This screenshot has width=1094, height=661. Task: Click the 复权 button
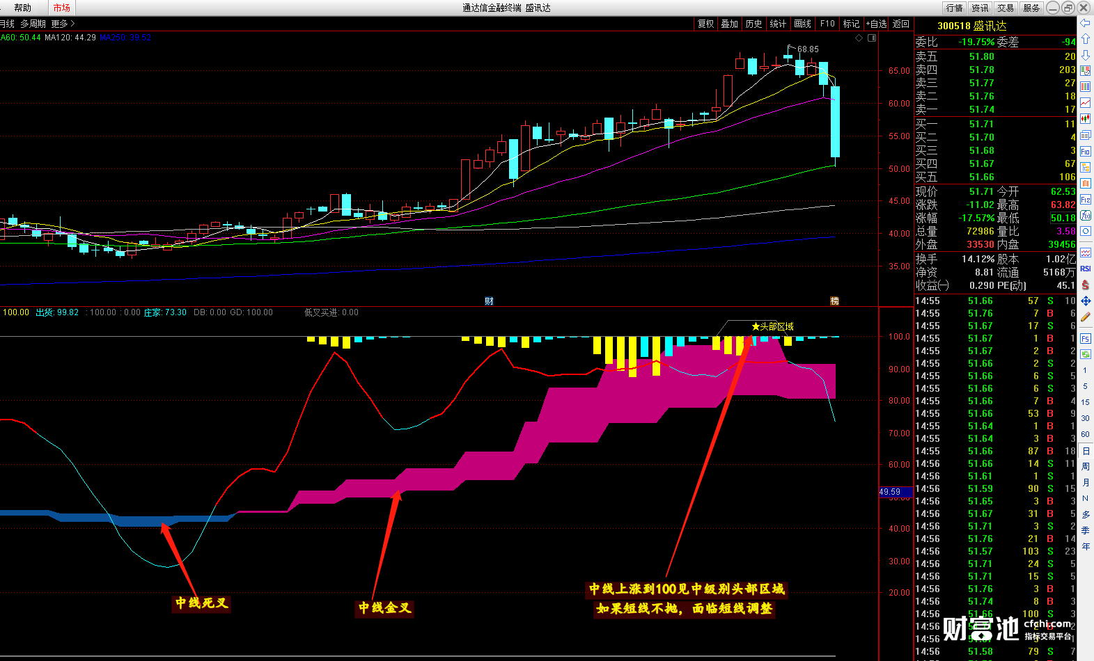(x=706, y=24)
